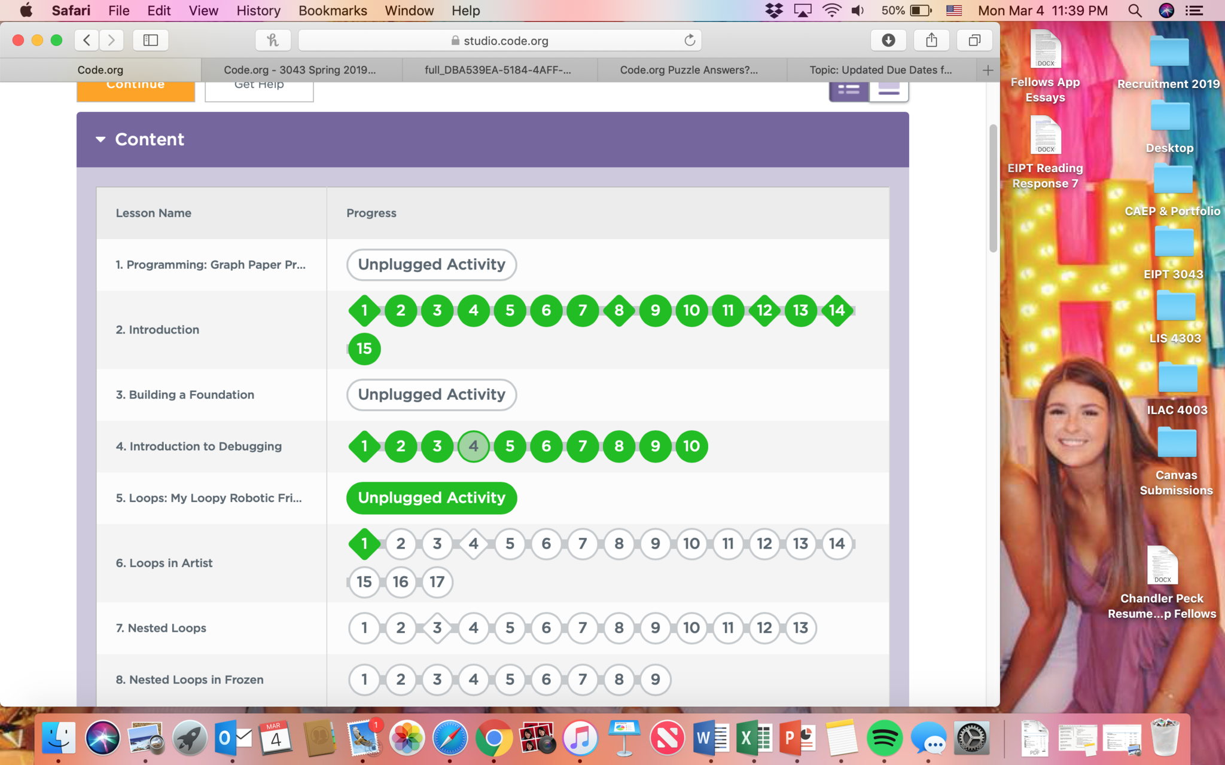1225x765 pixels.
Task: Click the page reload icon
Action: pos(690,40)
